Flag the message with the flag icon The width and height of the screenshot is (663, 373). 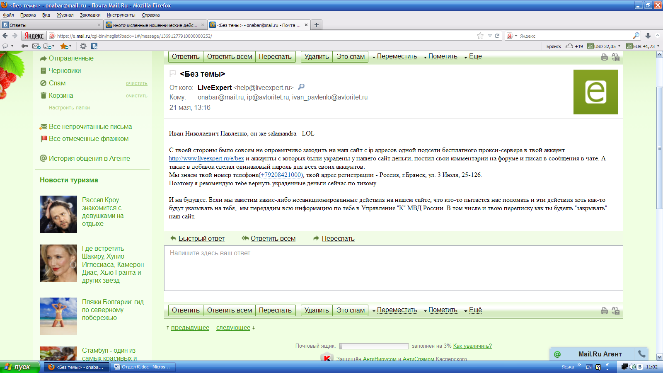(173, 74)
